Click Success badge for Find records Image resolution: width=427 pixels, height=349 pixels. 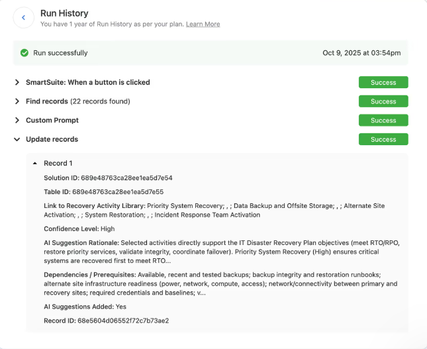(383, 101)
